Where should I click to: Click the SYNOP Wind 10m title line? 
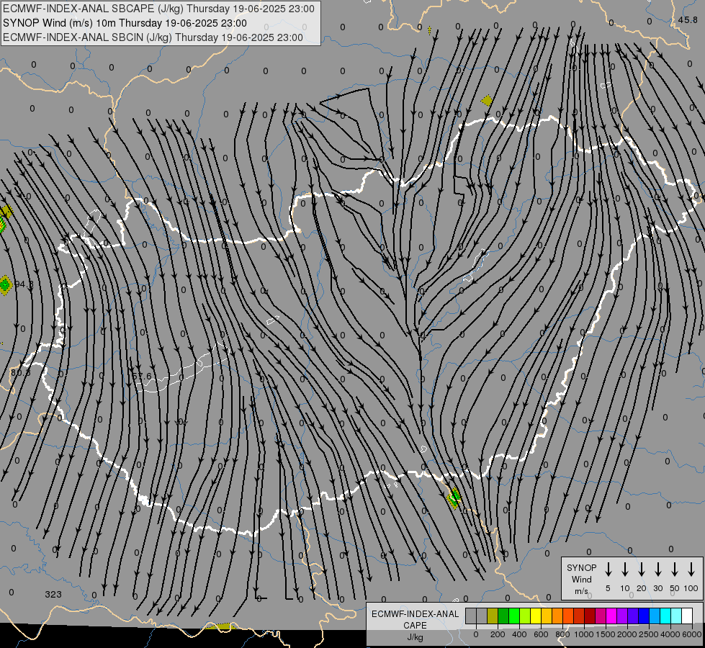click(125, 23)
